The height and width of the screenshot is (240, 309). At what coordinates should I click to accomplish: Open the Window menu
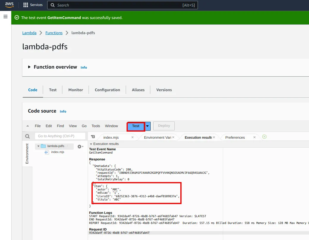click(111, 126)
